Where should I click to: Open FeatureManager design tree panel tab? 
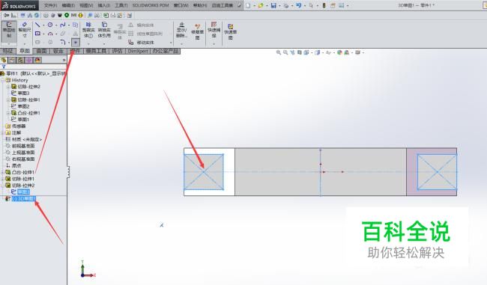click(x=4, y=60)
